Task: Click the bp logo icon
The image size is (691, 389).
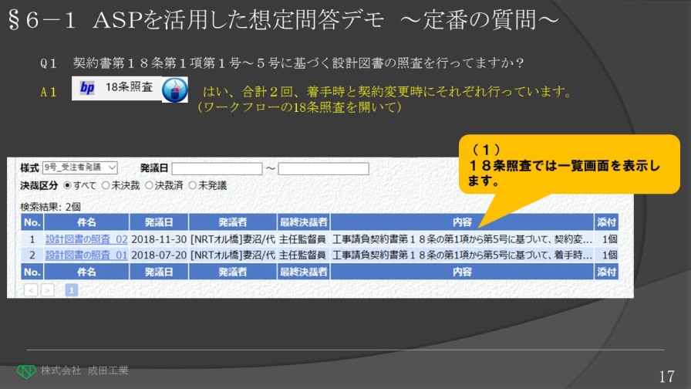Action: (x=87, y=89)
